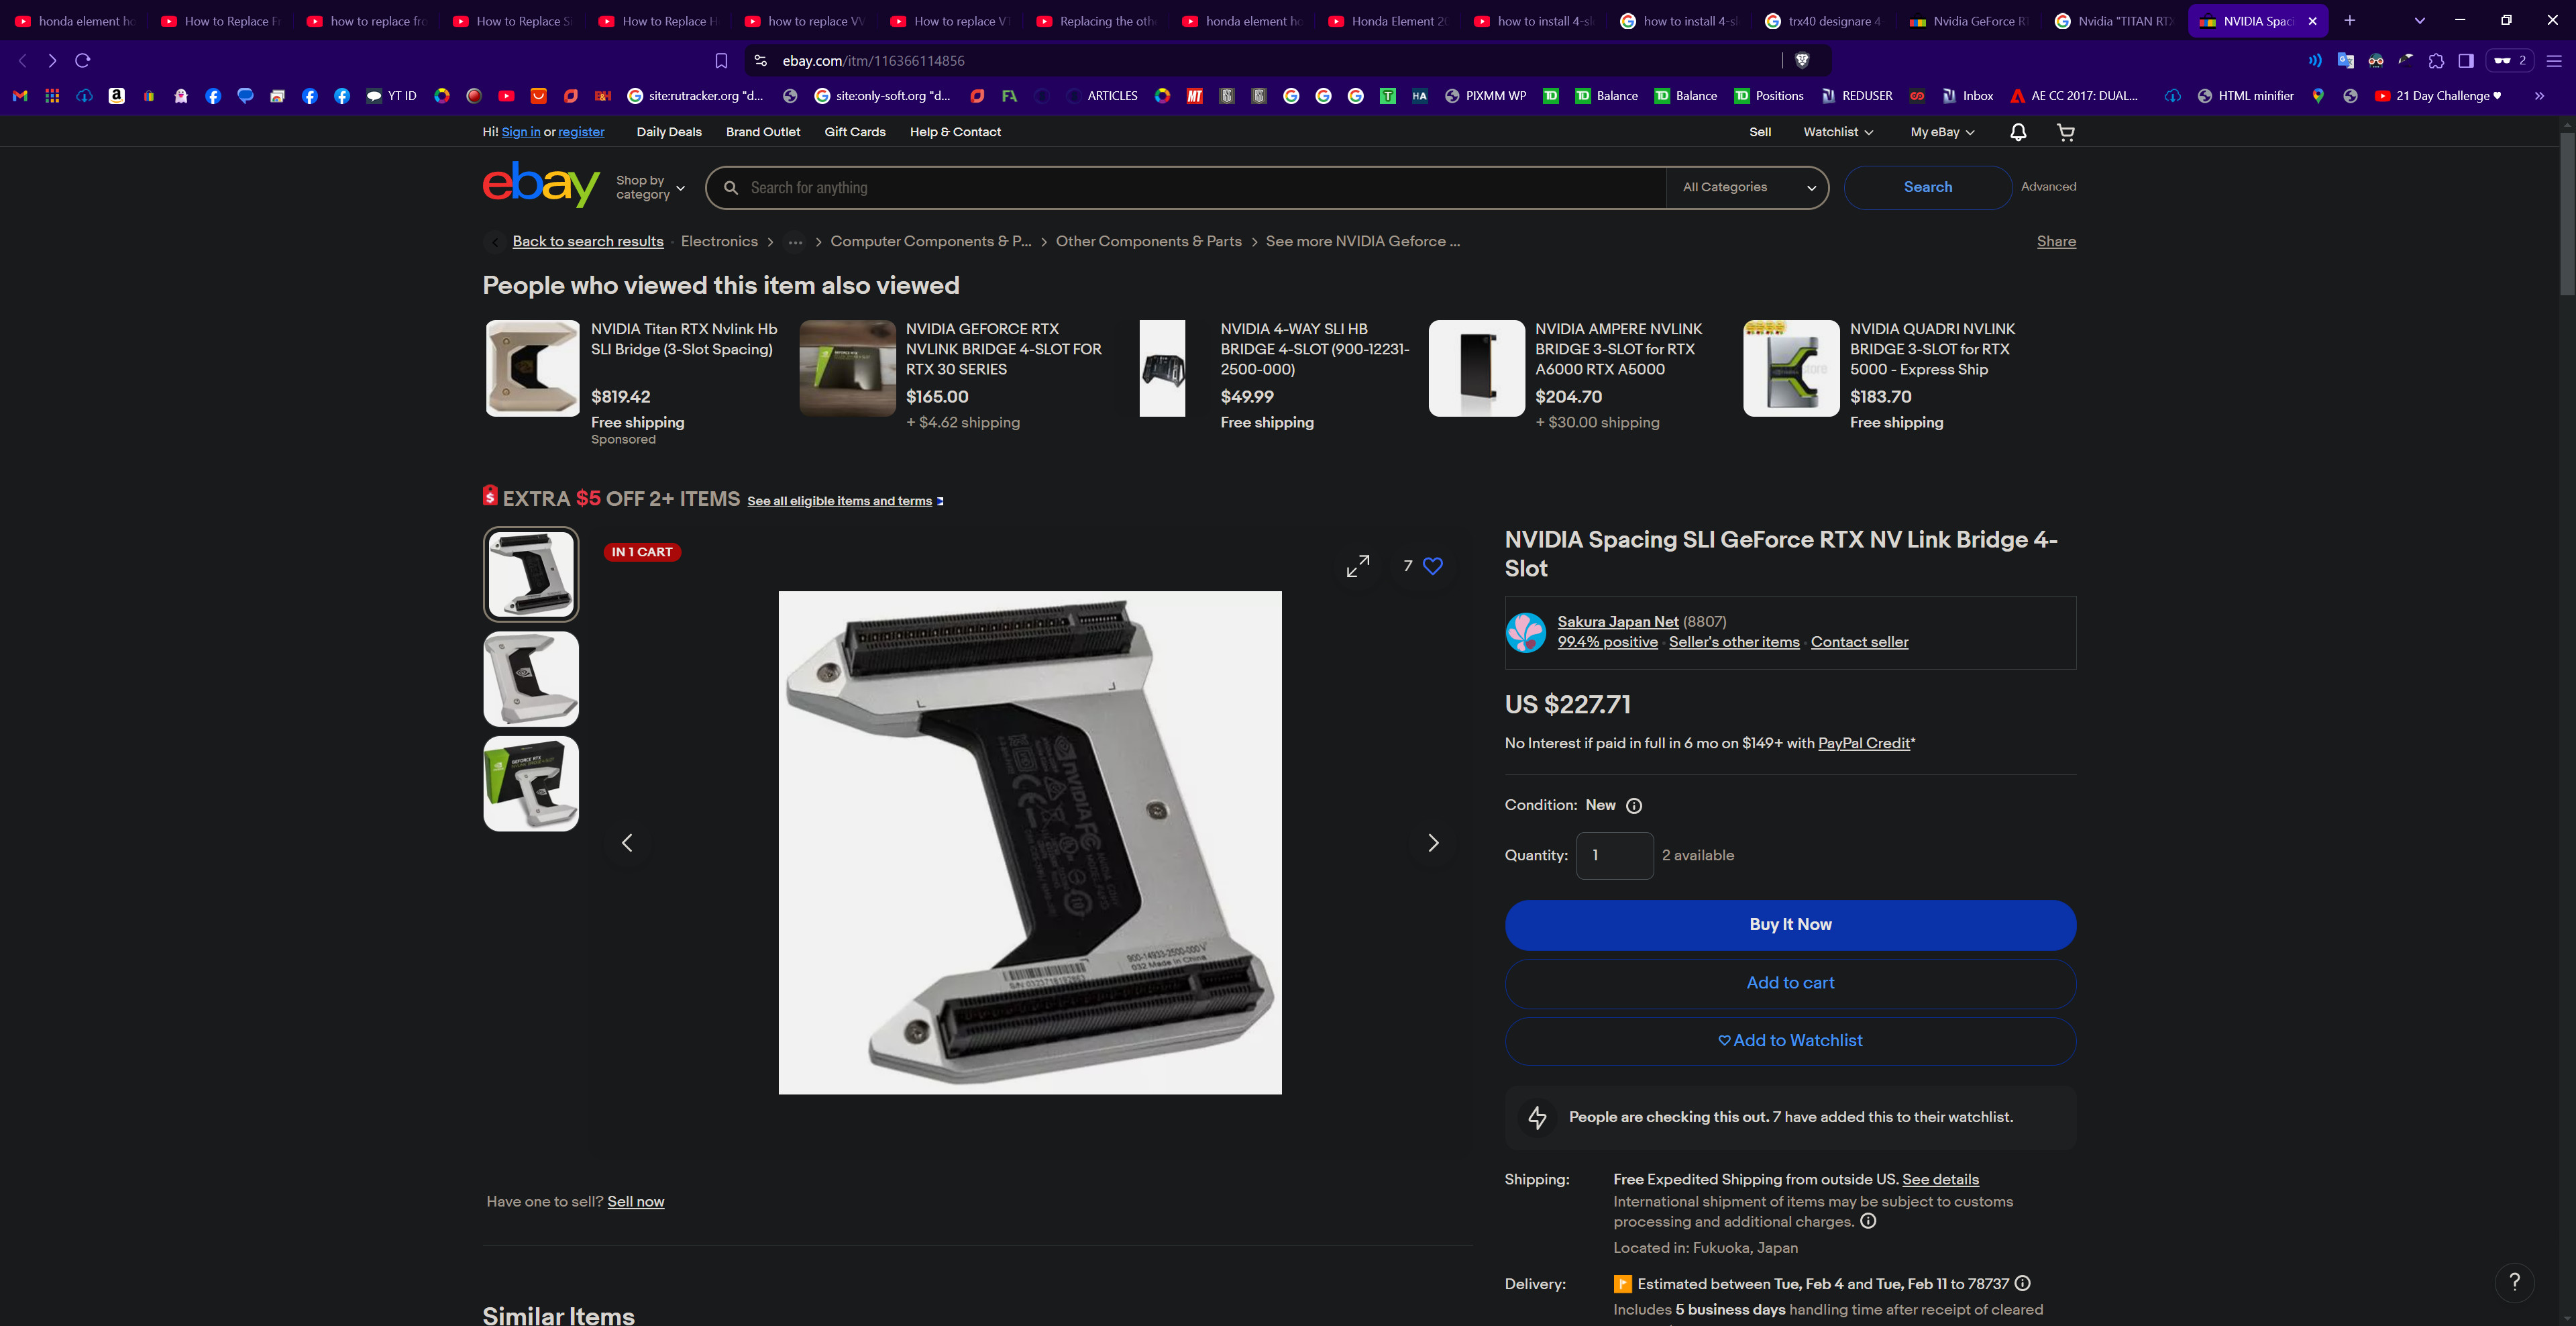Open the PayPal Credit link

tap(1864, 743)
